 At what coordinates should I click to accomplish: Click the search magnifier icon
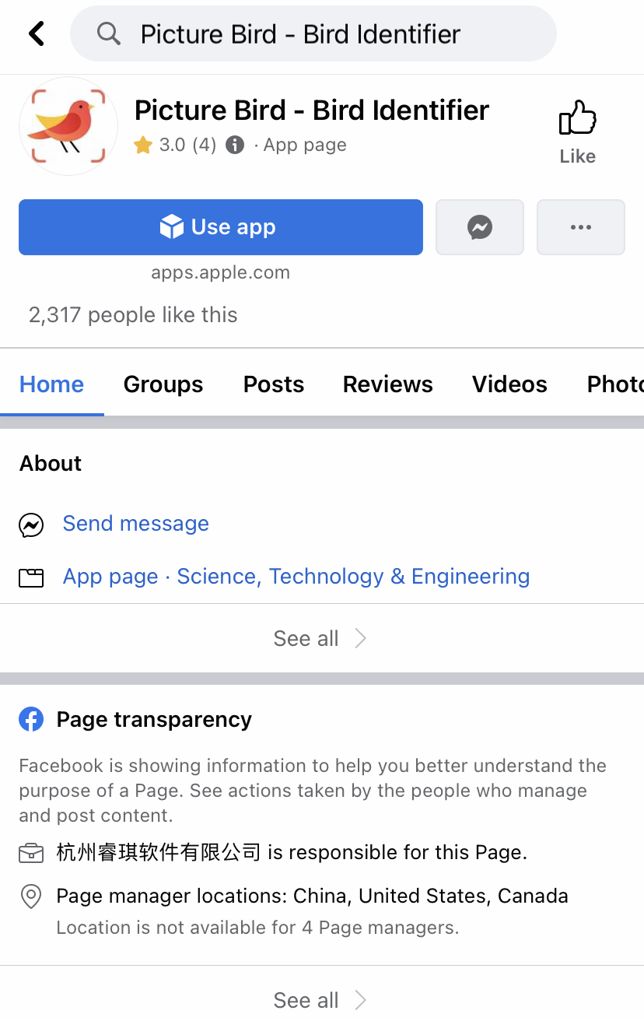pyautogui.click(x=109, y=33)
